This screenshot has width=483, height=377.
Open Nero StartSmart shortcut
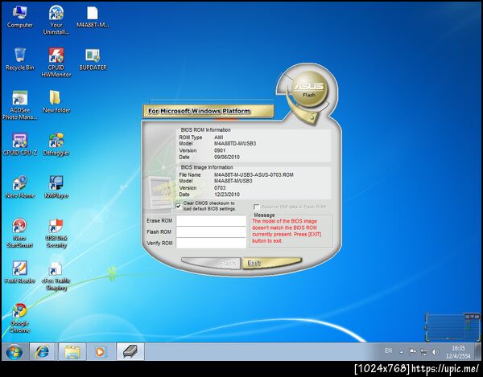(19, 233)
